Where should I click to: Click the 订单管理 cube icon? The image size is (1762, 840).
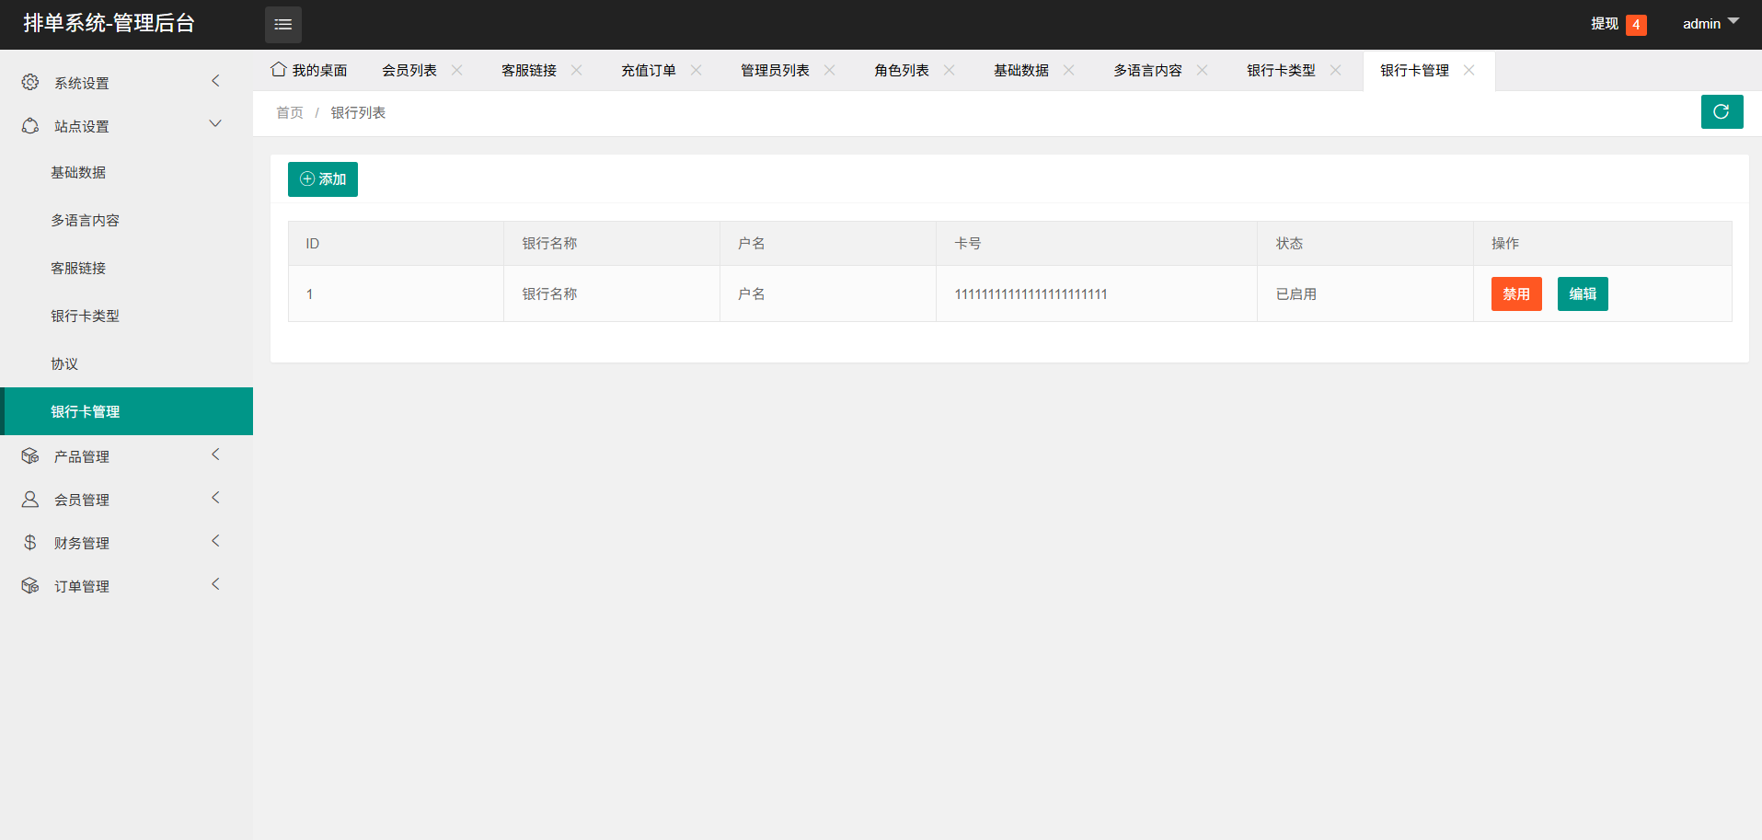click(30, 585)
